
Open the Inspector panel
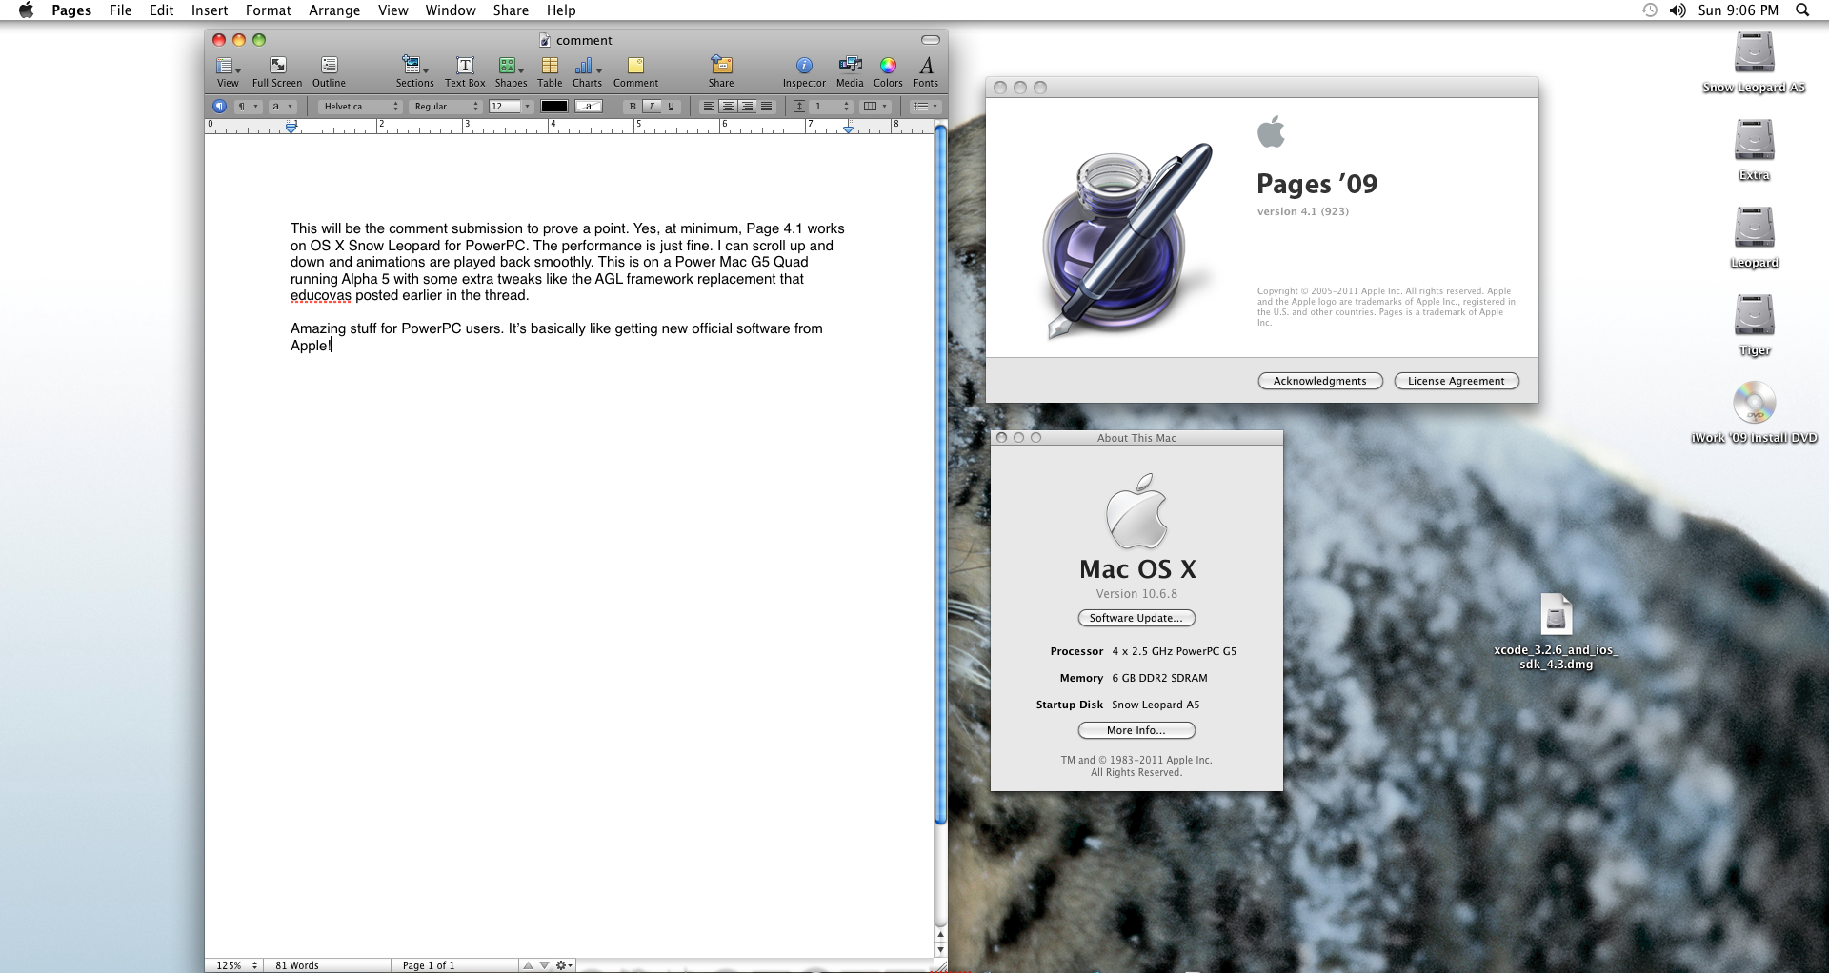804,71
